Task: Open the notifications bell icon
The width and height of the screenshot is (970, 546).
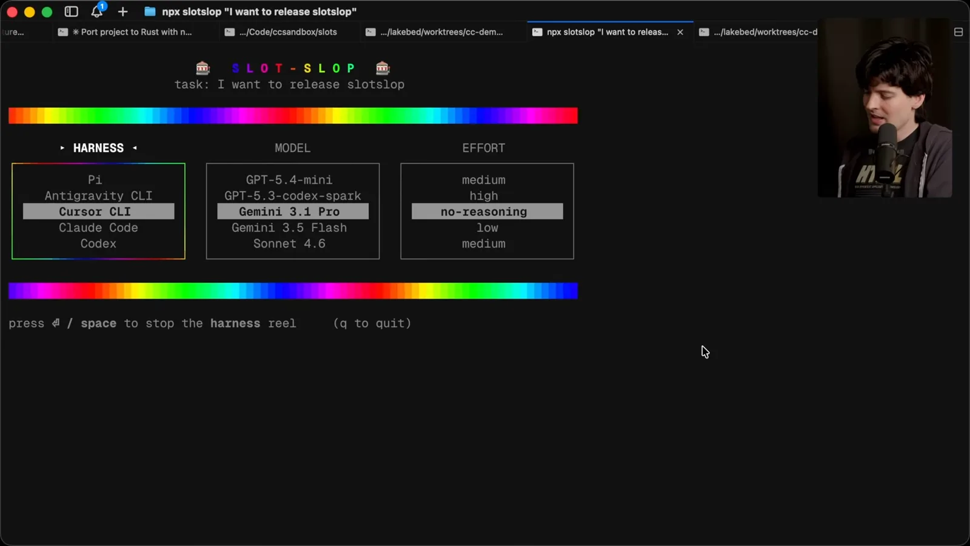Action: click(x=97, y=11)
